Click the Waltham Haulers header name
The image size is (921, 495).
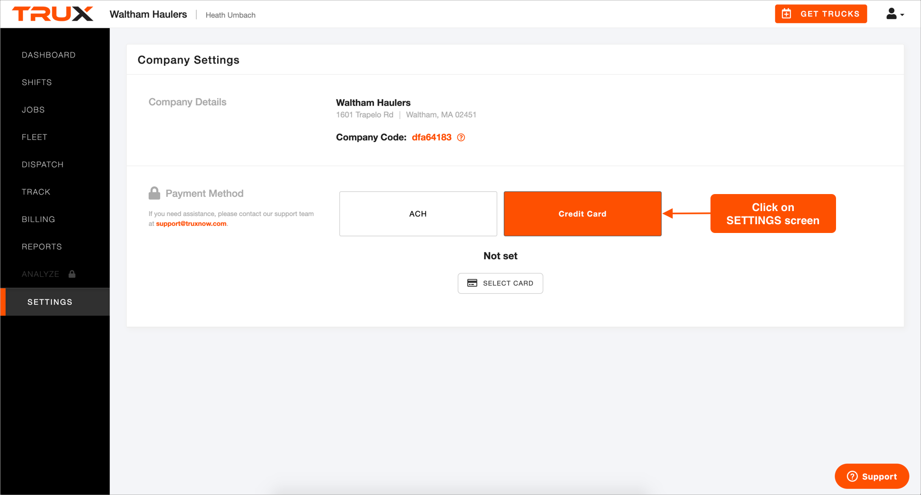[x=149, y=14]
